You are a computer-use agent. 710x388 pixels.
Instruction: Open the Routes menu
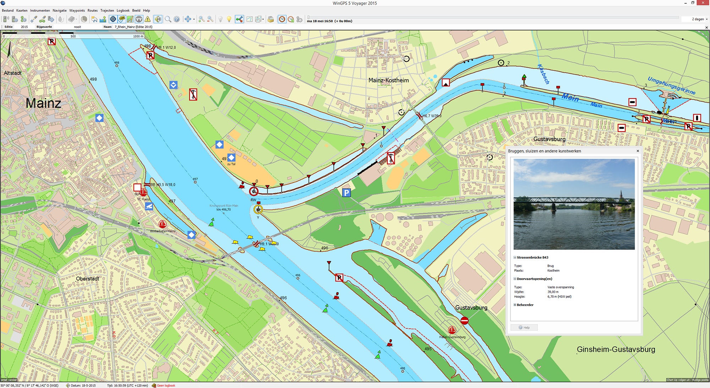tap(92, 10)
